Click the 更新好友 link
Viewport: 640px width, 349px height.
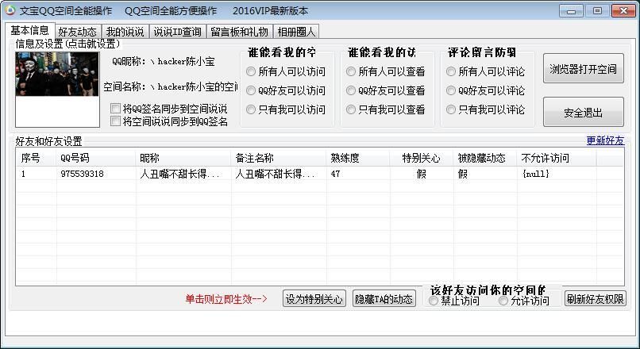(605, 140)
